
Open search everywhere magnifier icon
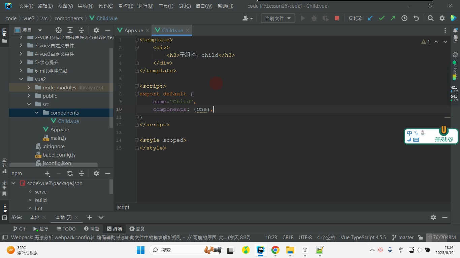coord(430,18)
